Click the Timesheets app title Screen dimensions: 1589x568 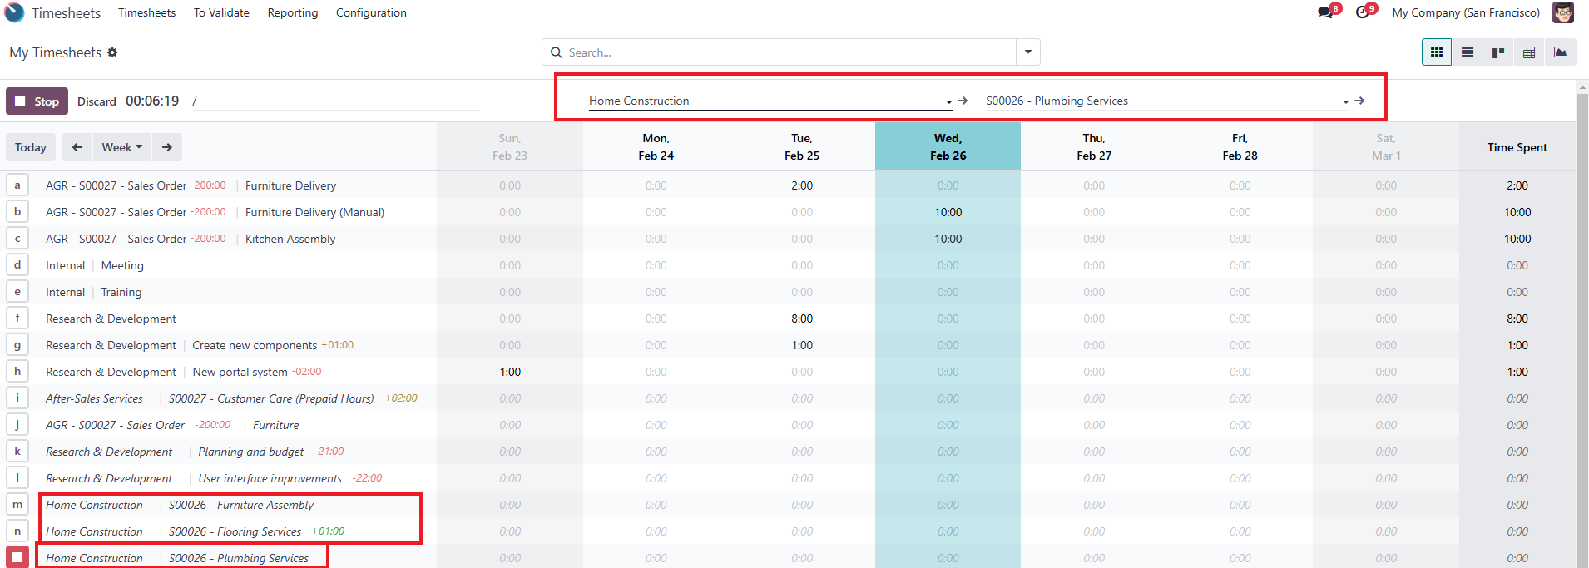tap(66, 13)
